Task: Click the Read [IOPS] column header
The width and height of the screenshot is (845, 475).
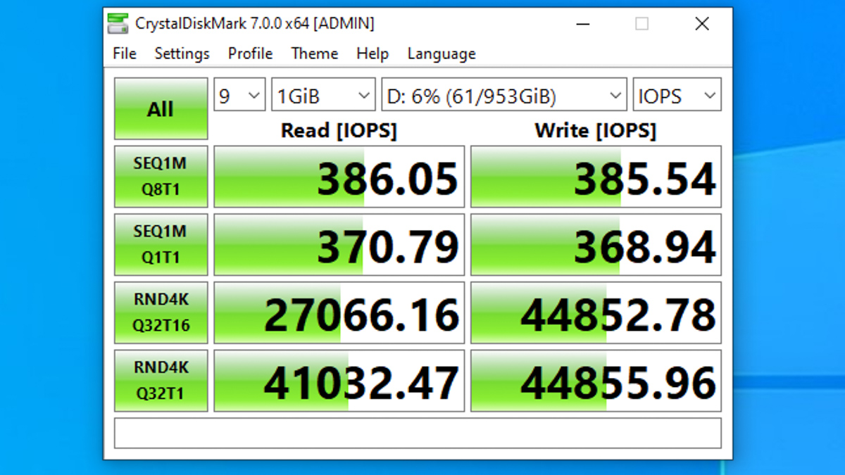Action: (339, 130)
